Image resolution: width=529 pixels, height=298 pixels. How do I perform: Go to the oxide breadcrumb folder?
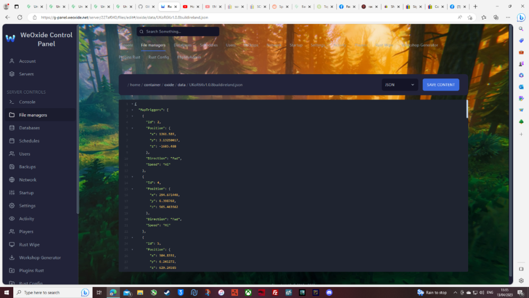coord(169,85)
